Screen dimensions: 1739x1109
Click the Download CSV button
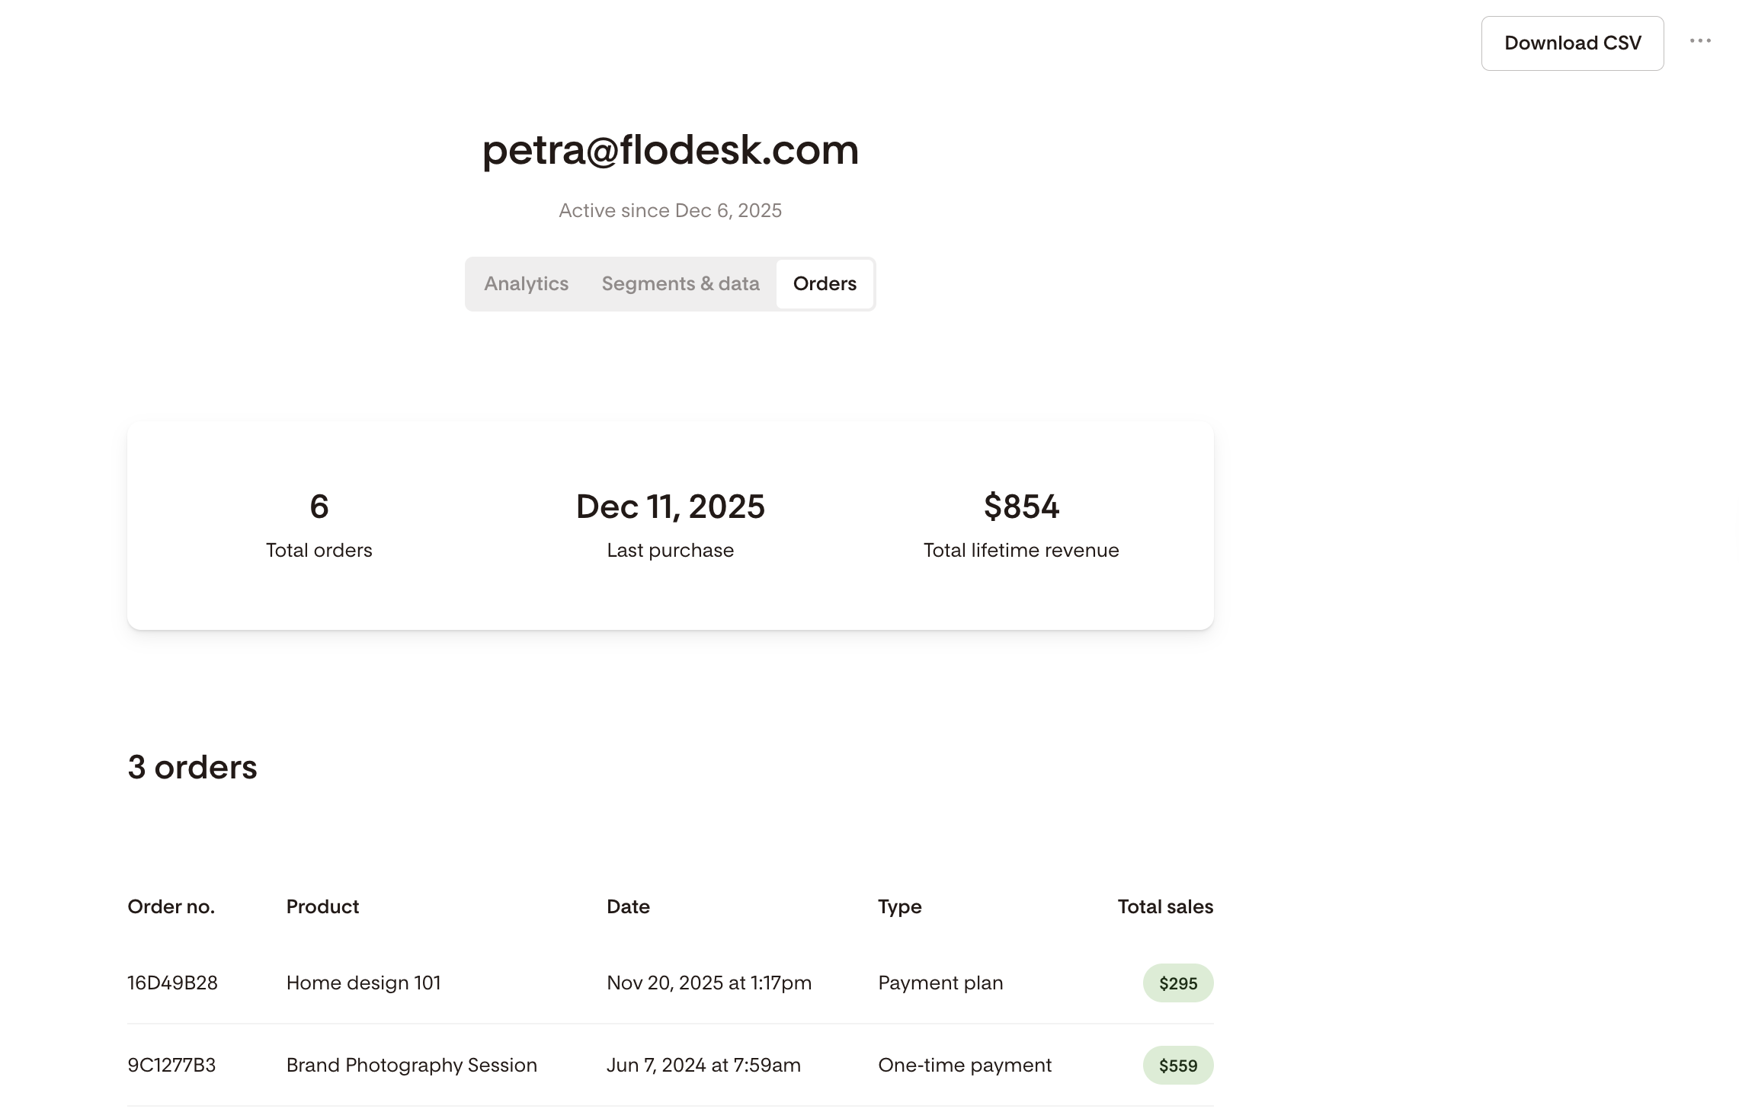(1572, 43)
